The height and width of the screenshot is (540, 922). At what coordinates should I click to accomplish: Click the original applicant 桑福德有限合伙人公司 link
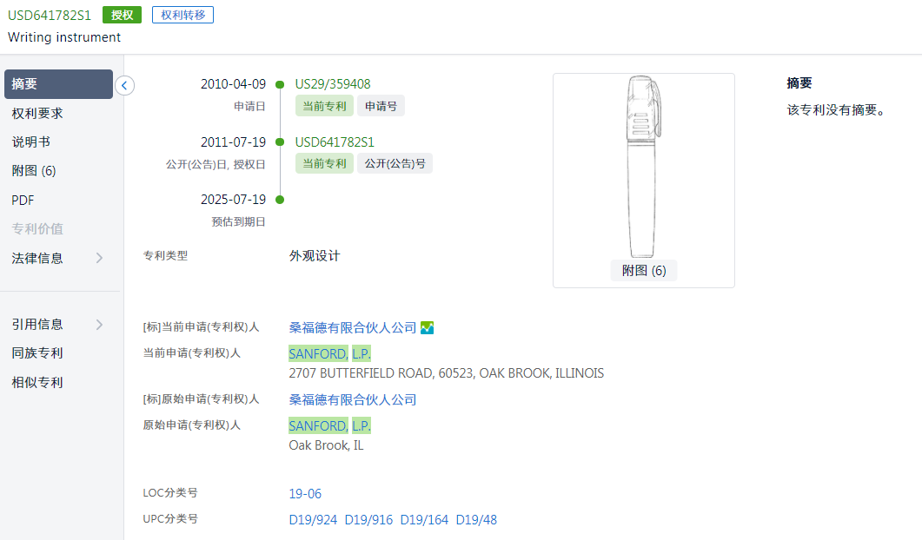click(x=353, y=399)
